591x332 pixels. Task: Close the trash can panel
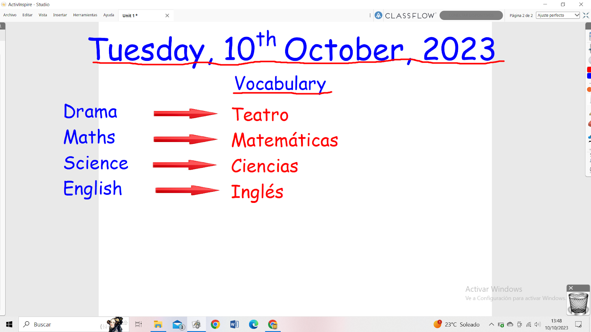pyautogui.click(x=571, y=288)
